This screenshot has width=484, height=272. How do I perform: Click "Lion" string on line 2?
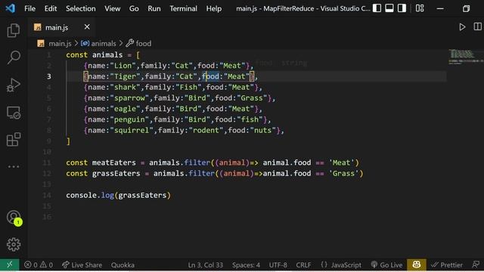123,66
